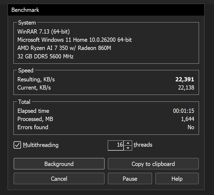The width and height of the screenshot is (214, 195).
Task: Click the elapsed time value 00:01:15
Action: coord(184,111)
